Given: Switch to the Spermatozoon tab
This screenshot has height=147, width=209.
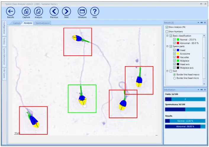Looking at the screenshot, I should [x=43, y=23].
